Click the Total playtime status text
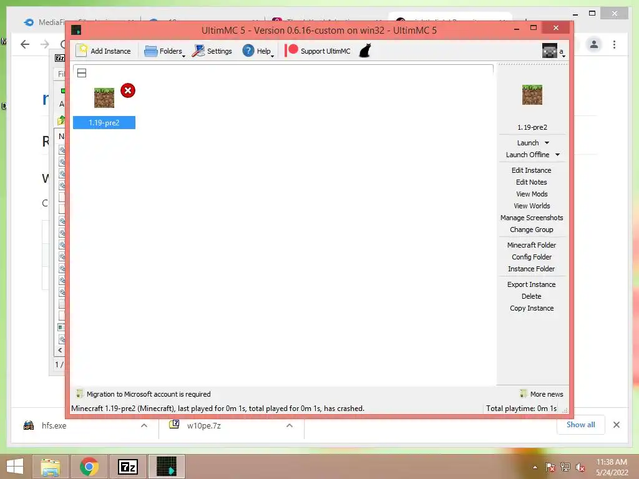Viewport: 639px width, 479px height. [x=521, y=408]
